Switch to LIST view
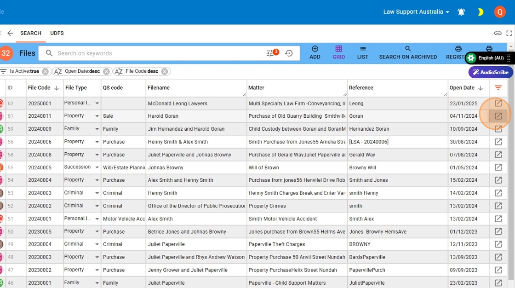Viewport: 515px width, 288px height. tap(363, 52)
